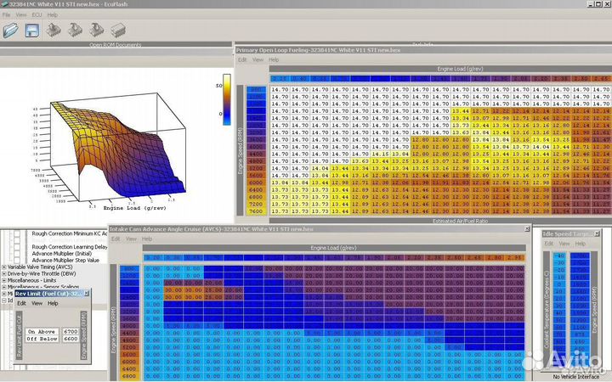612x382 pixels.
Task: Close the Intake Cam Advance Angle window
Action: pos(529,230)
